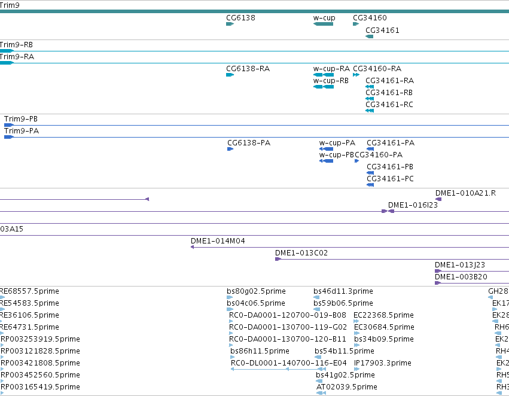Click protein label CG34161-PC
509x396 pixels.
pyautogui.click(x=390, y=179)
